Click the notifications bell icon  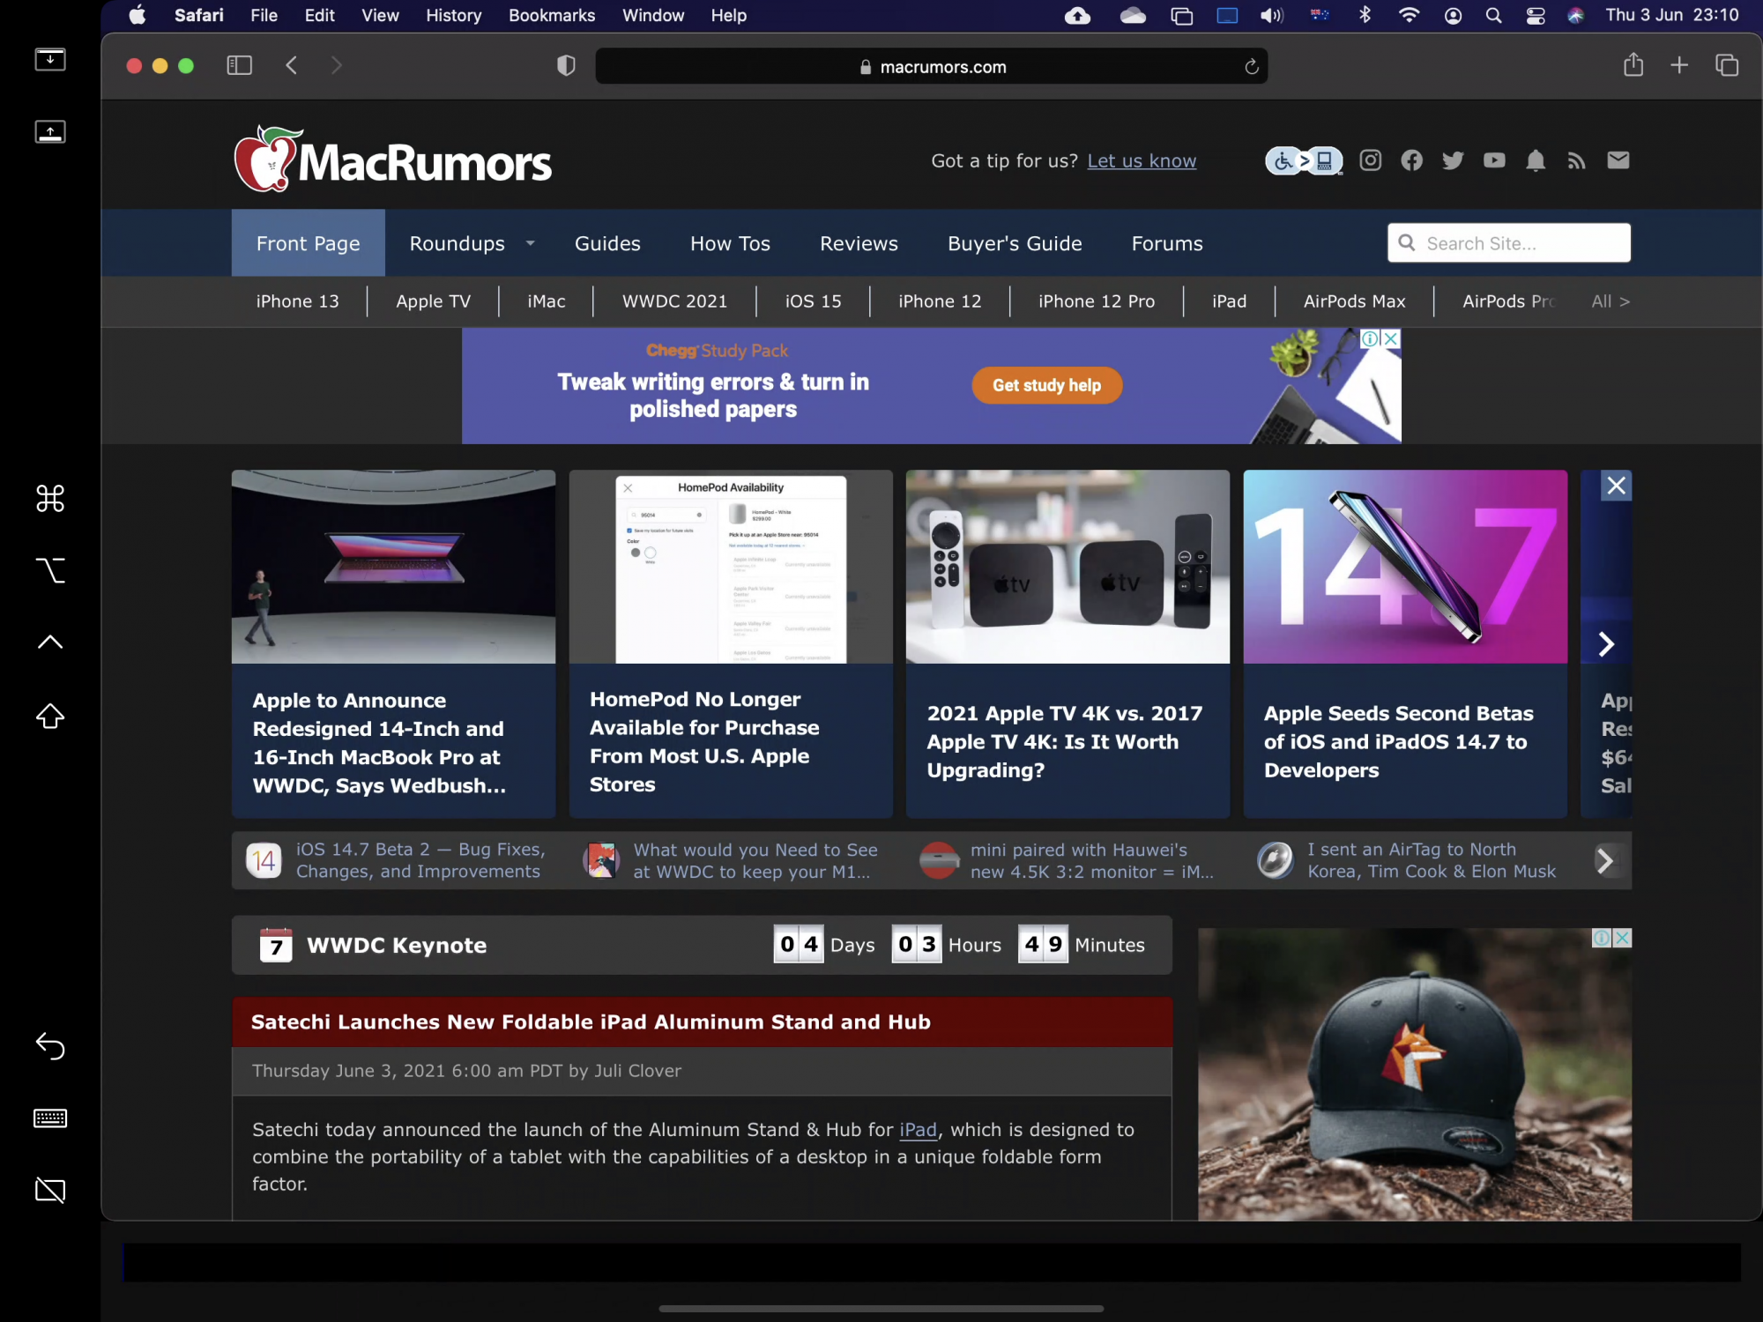pos(1536,160)
